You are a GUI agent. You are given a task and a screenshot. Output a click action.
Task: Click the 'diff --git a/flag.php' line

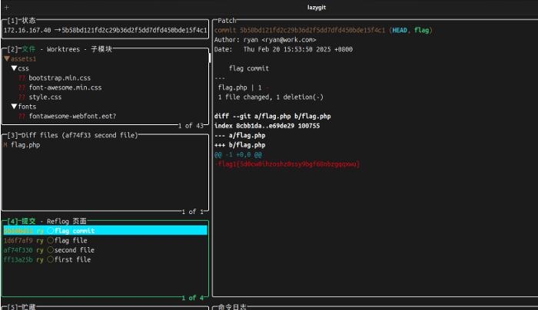[x=272, y=116]
